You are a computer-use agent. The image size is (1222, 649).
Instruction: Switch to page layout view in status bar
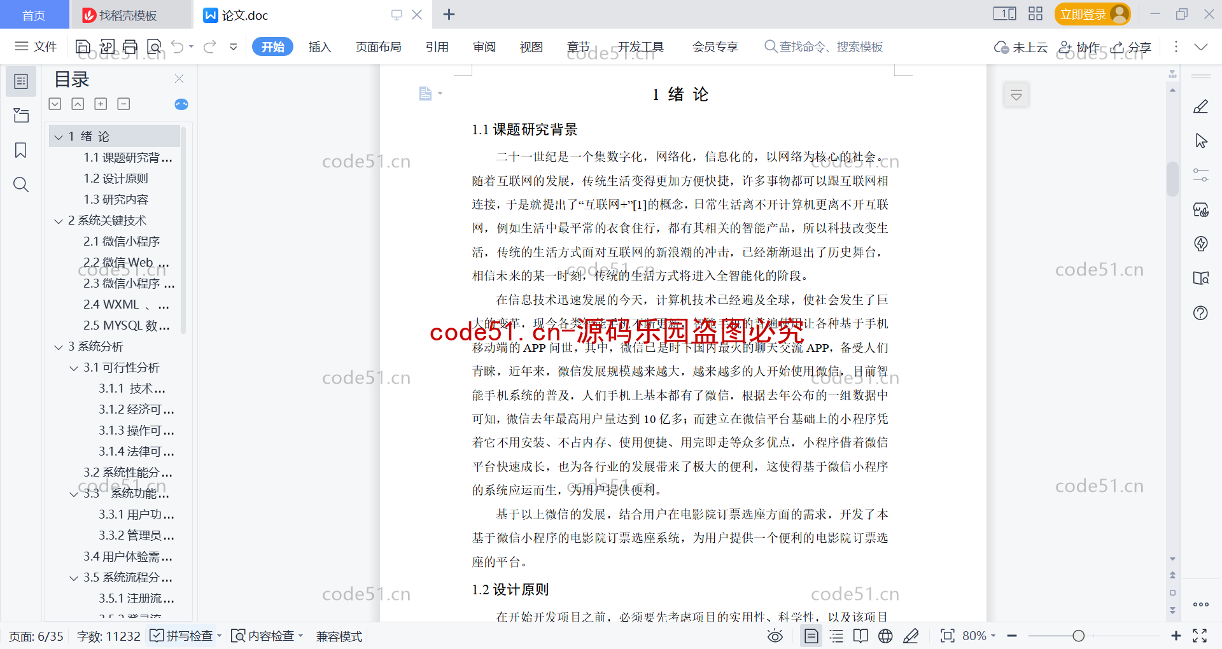pyautogui.click(x=811, y=636)
